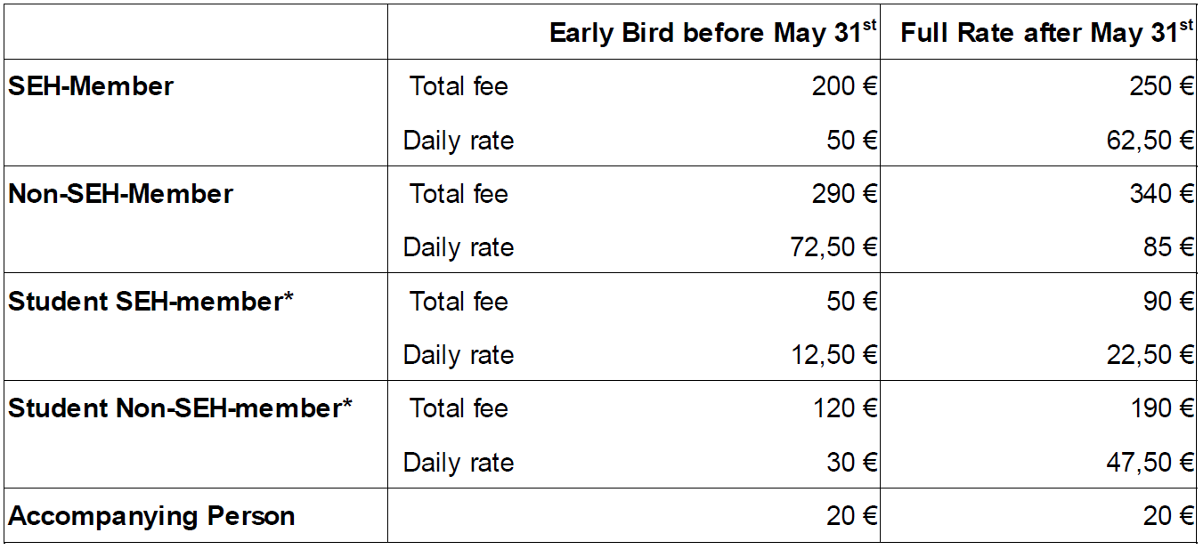The image size is (1203, 549).
Task: Click the "Full Rate after May 31st" header
Action: click(1046, 34)
